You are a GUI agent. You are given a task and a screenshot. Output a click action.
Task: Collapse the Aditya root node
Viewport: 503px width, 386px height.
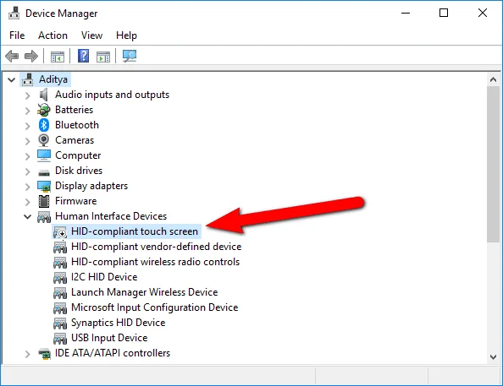pos(12,79)
